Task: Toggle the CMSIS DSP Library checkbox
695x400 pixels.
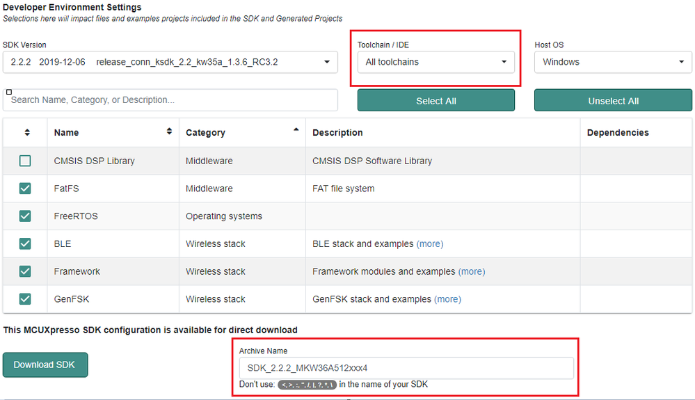Action: tap(25, 161)
